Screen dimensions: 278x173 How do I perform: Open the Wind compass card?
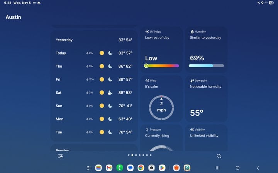[x=161, y=98]
